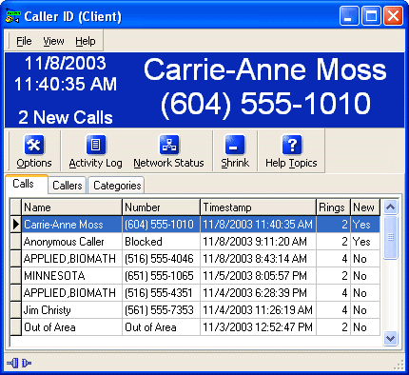
Task: Open the Help menu
Action: [x=86, y=41]
